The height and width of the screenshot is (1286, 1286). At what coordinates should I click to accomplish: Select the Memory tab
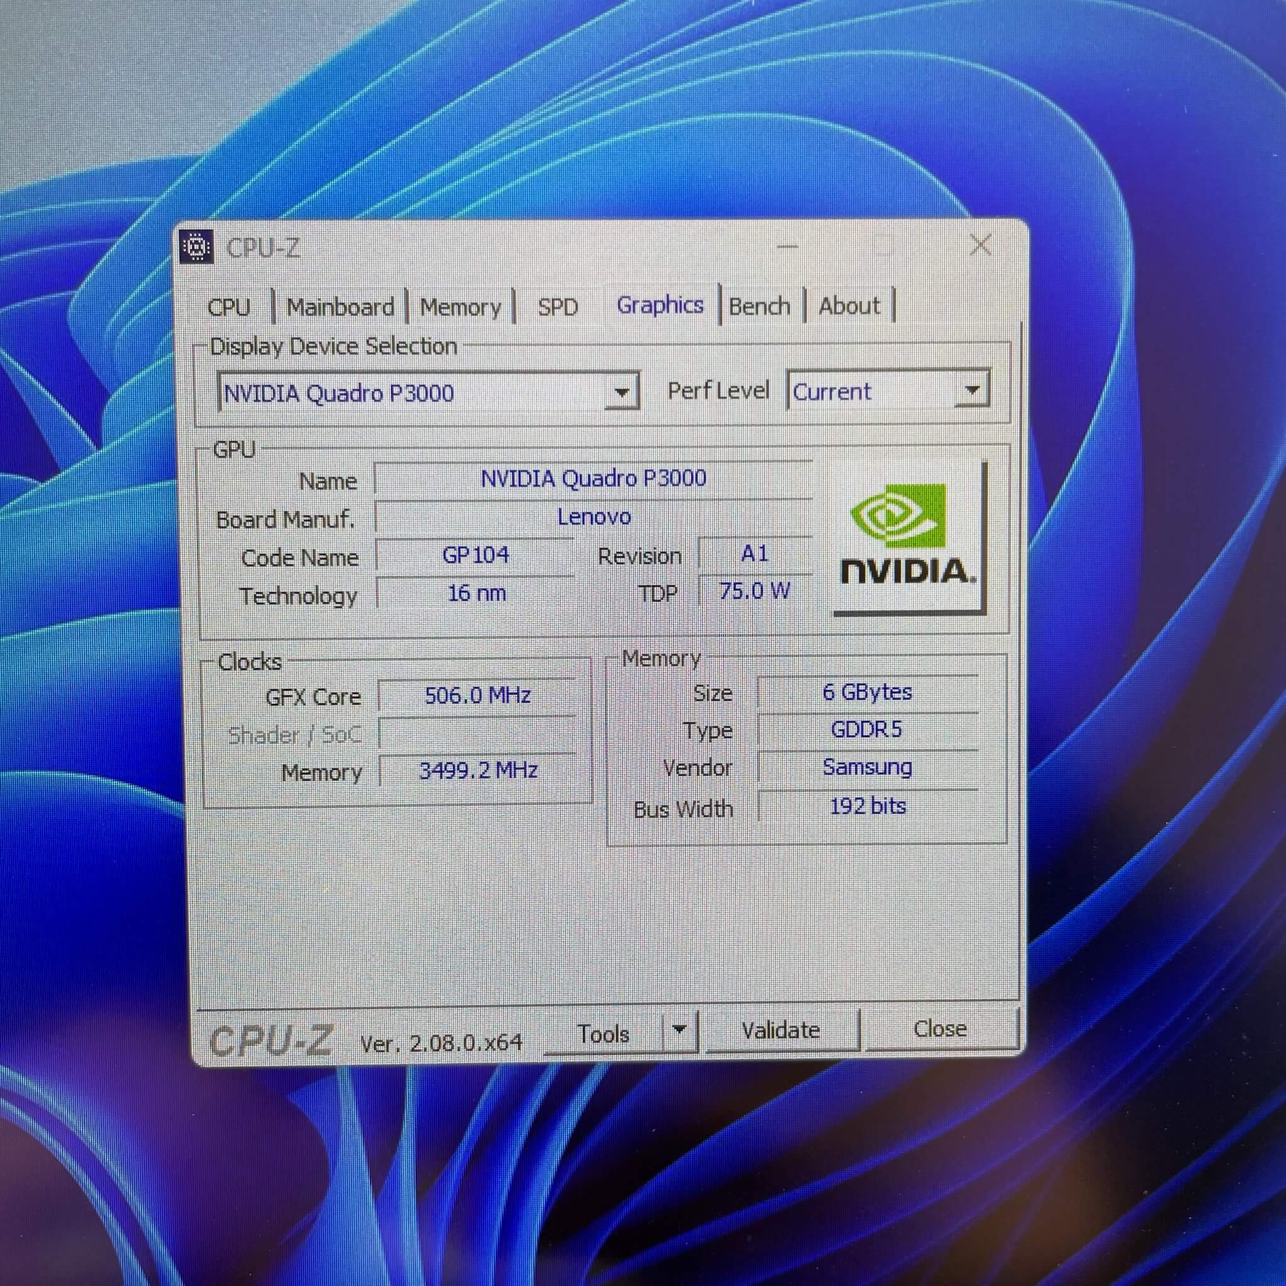coord(461,308)
